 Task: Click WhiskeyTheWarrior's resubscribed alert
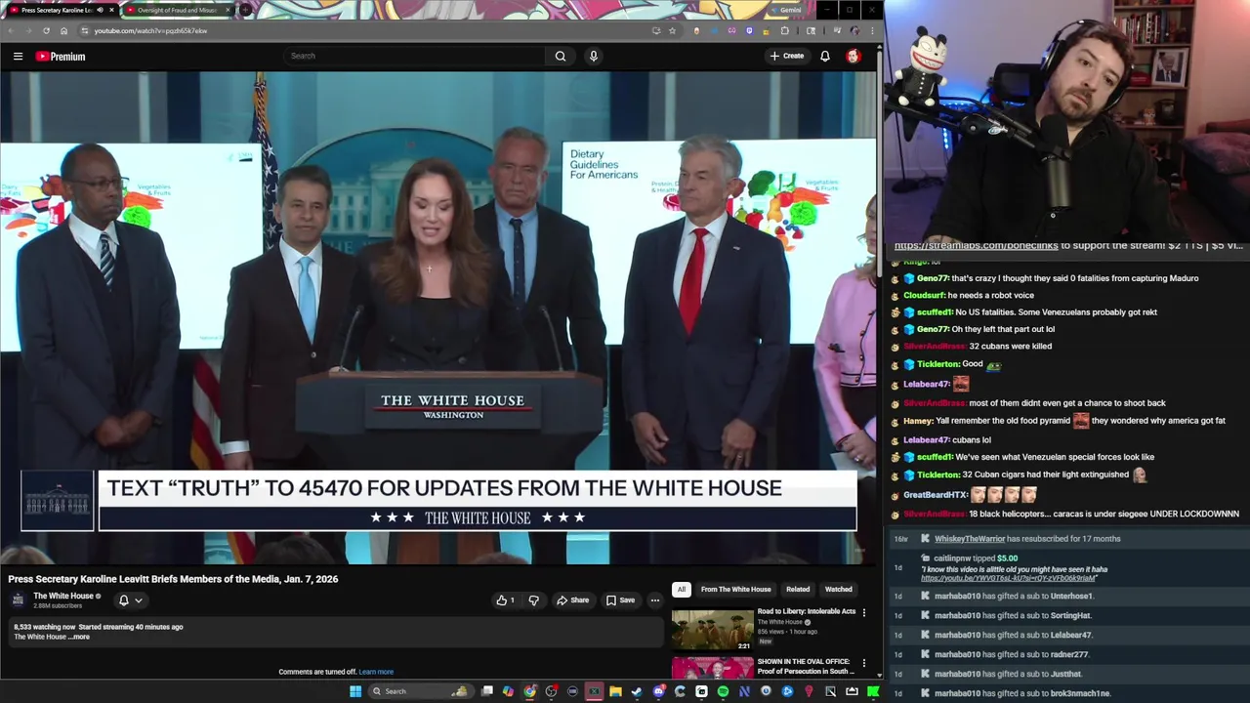1027,539
